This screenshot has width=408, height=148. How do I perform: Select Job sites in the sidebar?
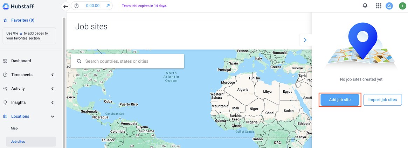coord(18,142)
